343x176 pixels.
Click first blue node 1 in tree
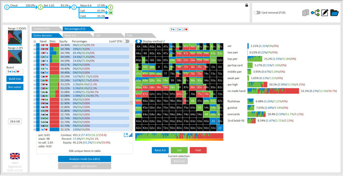click(7, 7)
